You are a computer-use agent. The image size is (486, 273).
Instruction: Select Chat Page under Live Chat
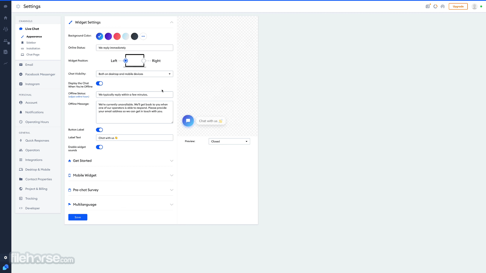(33, 55)
